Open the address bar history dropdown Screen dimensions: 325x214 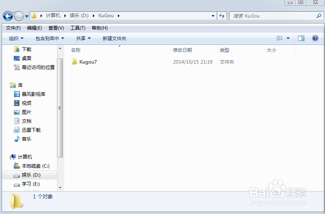(213, 16)
